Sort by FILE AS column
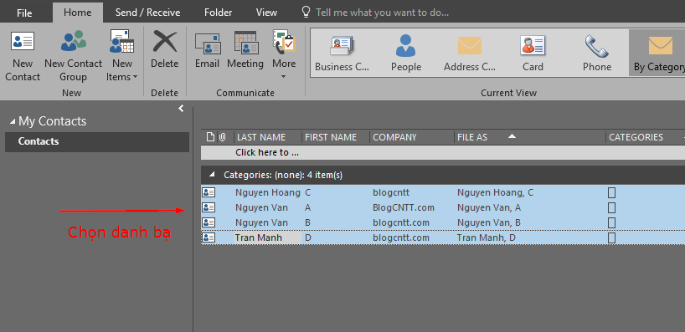Screen dimensions: 685x332 [x=529, y=137]
